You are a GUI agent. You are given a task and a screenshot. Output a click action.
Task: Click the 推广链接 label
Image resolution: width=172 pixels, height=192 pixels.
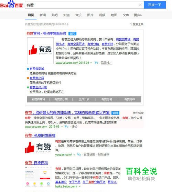pos(138,113)
